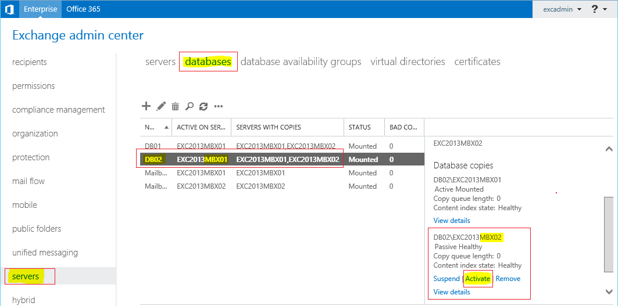Select the DB01 database row
Viewport: 618px width, 306px height.
point(282,146)
